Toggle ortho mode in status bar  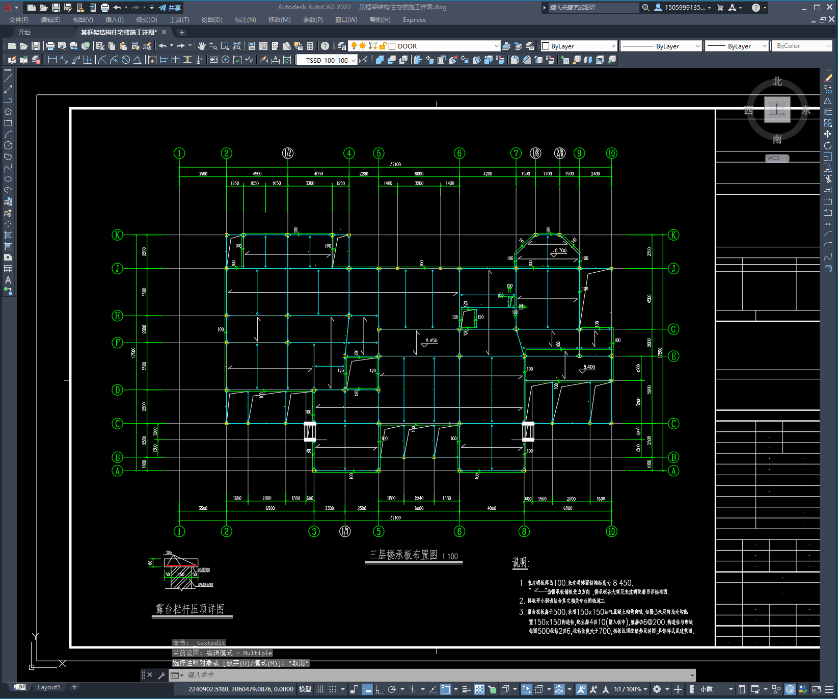pyautogui.click(x=380, y=689)
